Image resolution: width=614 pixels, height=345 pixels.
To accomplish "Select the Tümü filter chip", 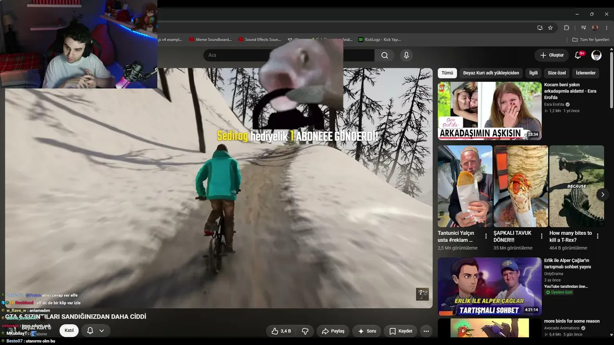I will [x=447, y=73].
